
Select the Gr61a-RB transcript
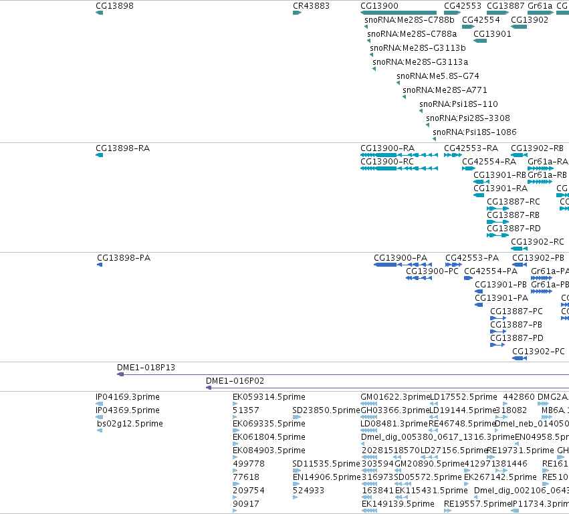pos(540,182)
